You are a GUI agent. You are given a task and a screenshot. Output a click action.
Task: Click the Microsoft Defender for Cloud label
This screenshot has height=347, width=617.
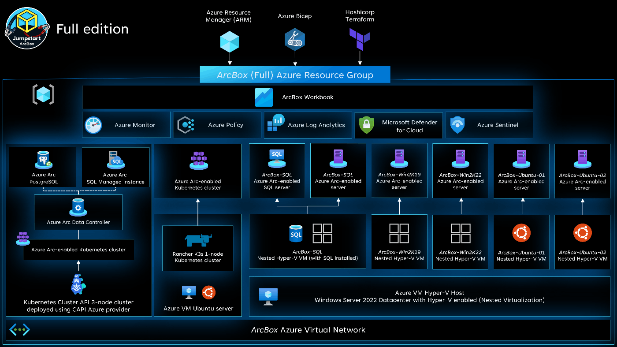pyautogui.click(x=409, y=126)
